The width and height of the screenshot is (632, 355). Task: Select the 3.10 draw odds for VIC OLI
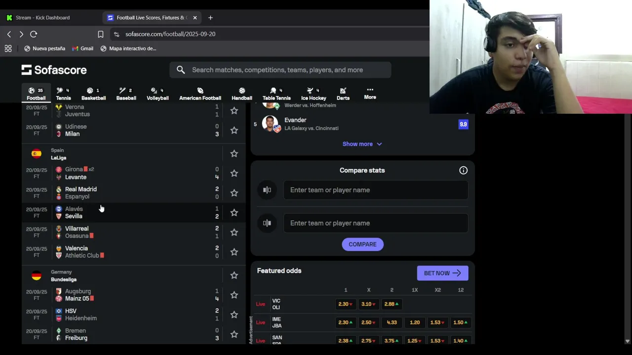(369, 304)
